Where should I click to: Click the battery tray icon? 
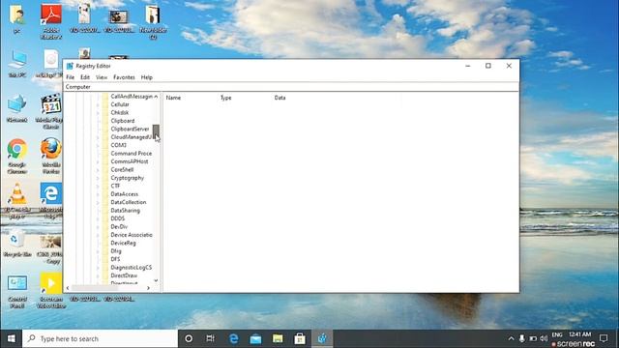pos(533,338)
